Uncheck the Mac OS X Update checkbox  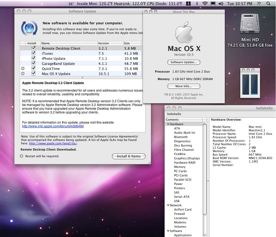point(33,73)
